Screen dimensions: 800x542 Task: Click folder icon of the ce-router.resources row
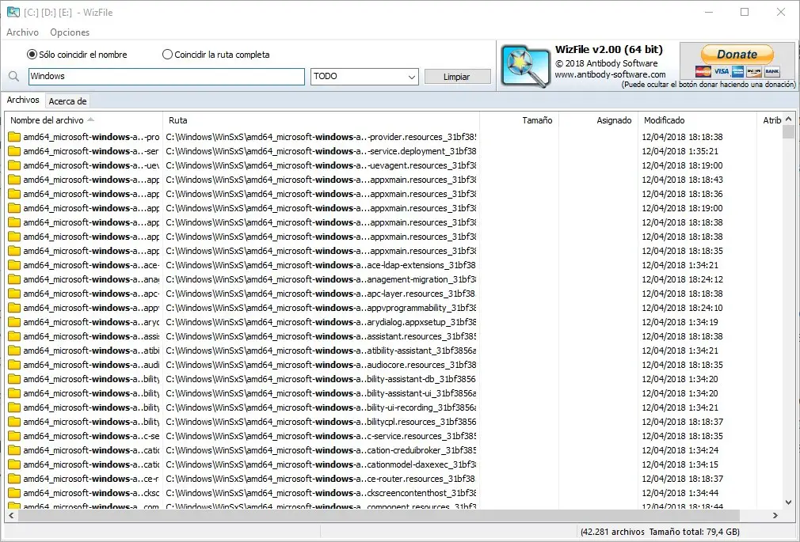tap(14, 479)
